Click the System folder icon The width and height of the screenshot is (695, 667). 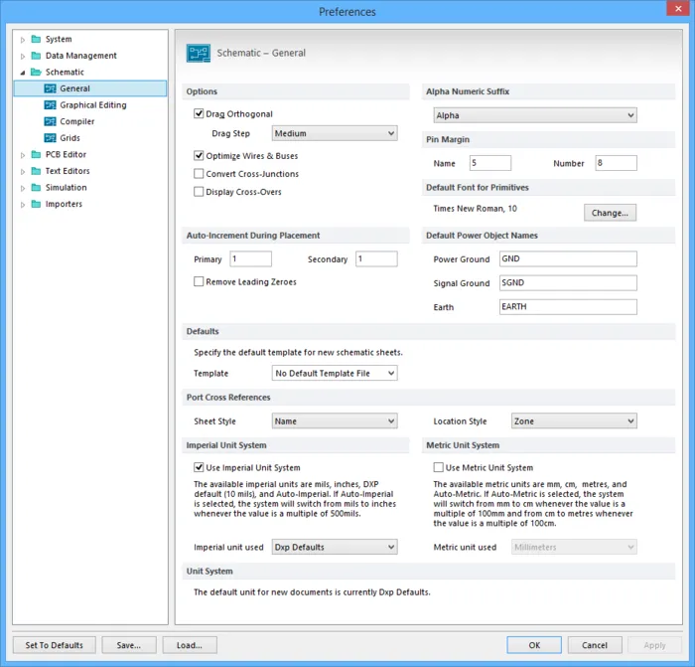click(x=36, y=40)
